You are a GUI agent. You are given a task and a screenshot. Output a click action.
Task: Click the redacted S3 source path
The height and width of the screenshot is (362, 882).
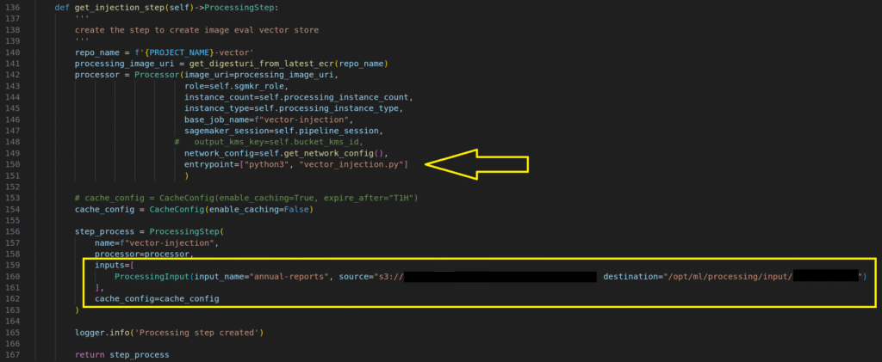(500, 276)
